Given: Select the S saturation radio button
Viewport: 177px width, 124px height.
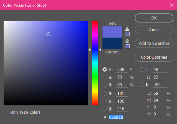Looking at the screenshot, I should [x=104, y=77].
